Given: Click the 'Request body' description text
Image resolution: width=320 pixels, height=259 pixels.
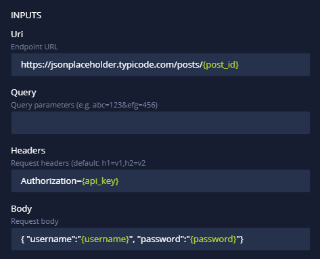Looking at the screenshot, I should coord(35,222).
